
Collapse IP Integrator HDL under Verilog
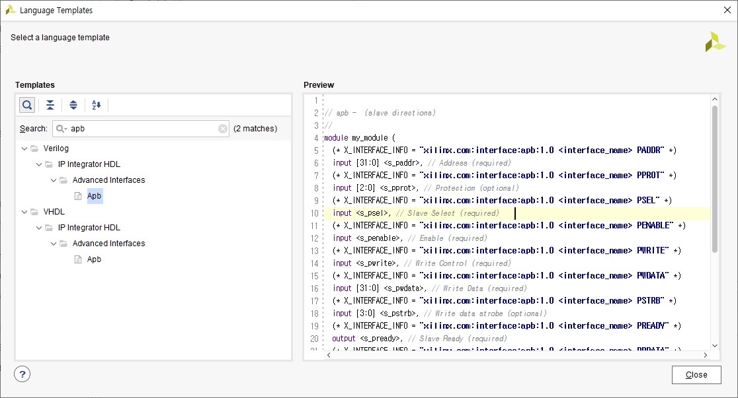pos(39,164)
